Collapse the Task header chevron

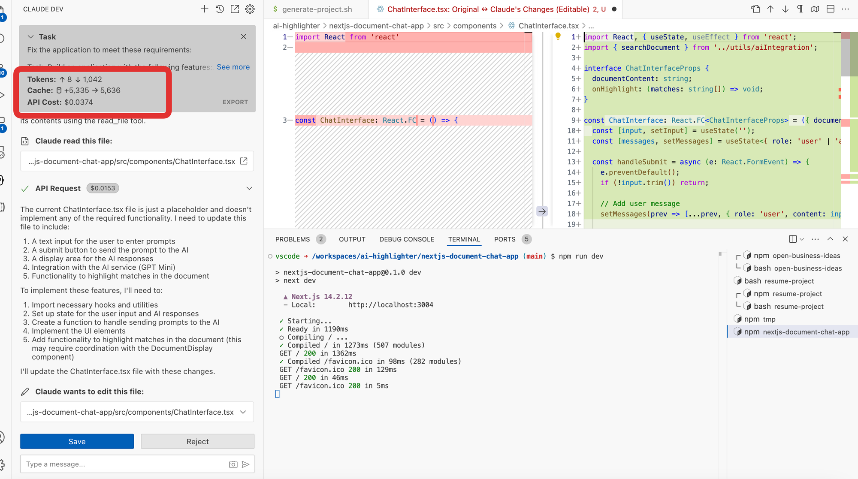point(30,37)
